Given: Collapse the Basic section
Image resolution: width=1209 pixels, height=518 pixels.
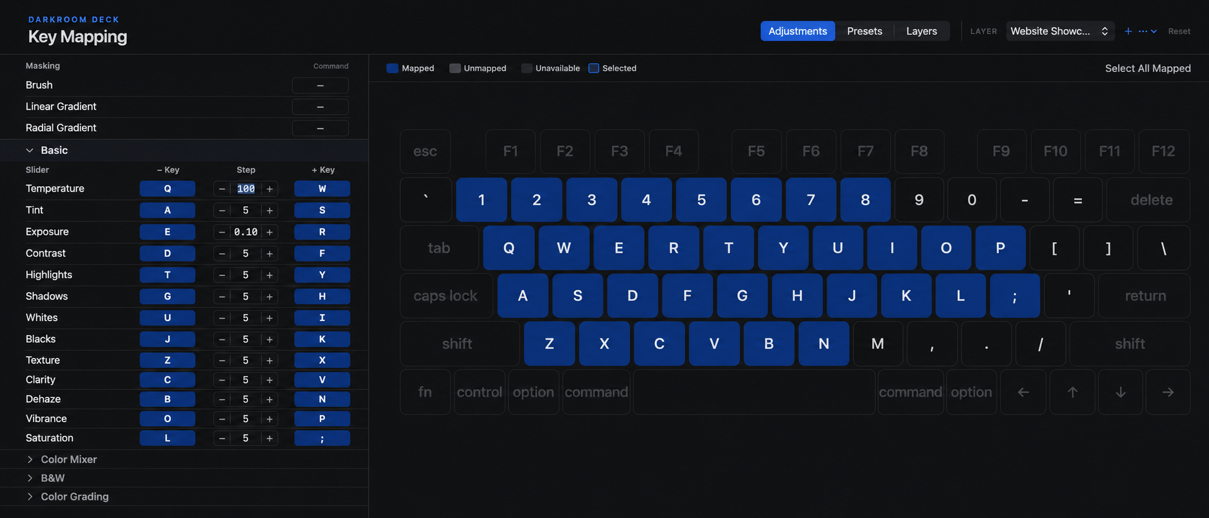Looking at the screenshot, I should point(30,150).
